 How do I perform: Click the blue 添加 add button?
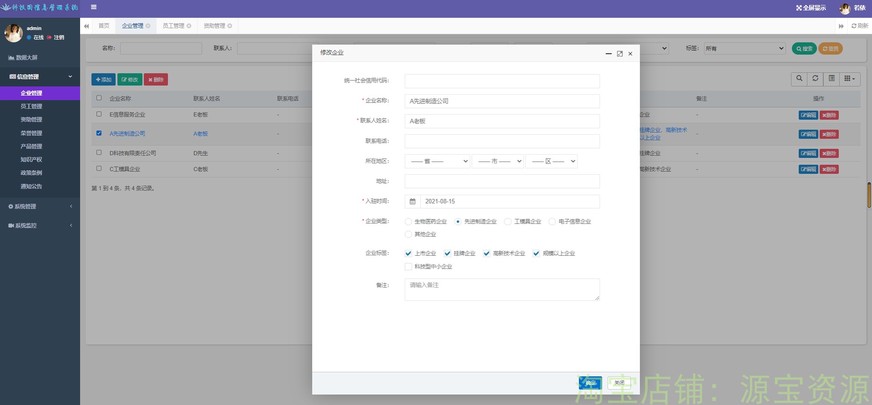(103, 80)
